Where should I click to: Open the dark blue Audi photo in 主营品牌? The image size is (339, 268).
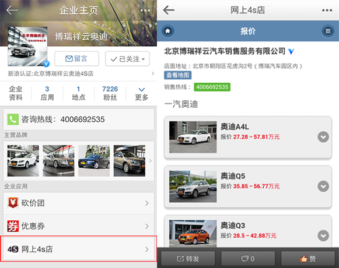94,161
